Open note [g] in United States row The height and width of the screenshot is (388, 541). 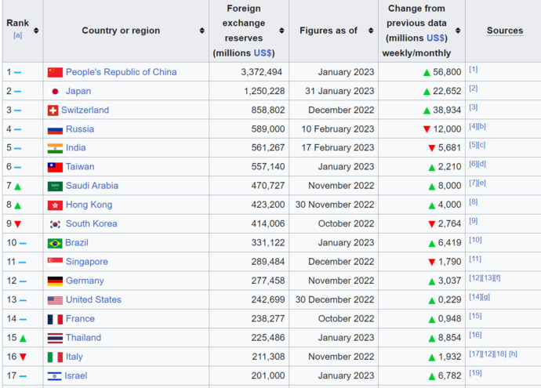tap(486, 296)
